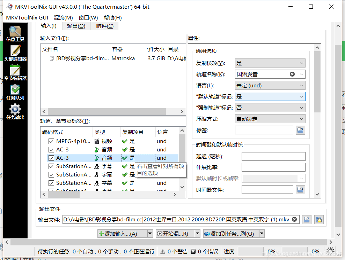This screenshot has height=260, width=345.
Task: Open the 信息工具 info tool
Action: [x=15, y=33]
